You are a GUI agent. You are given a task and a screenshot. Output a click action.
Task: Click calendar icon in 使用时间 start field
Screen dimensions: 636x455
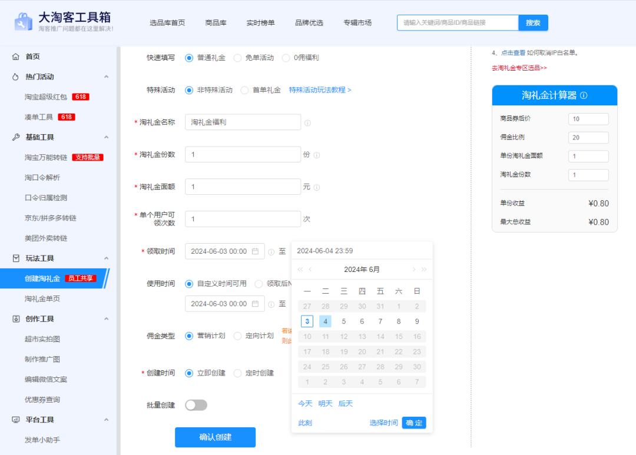(255, 304)
